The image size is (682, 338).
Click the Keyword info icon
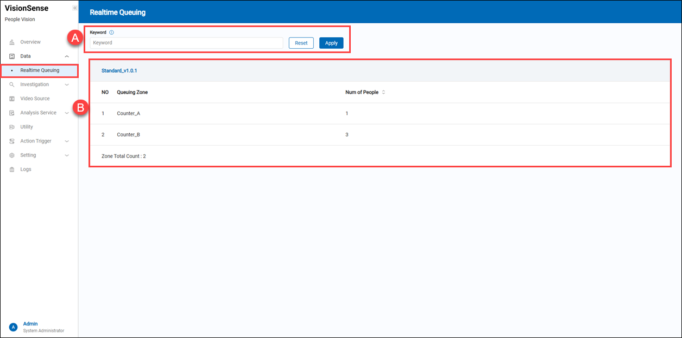tap(111, 32)
